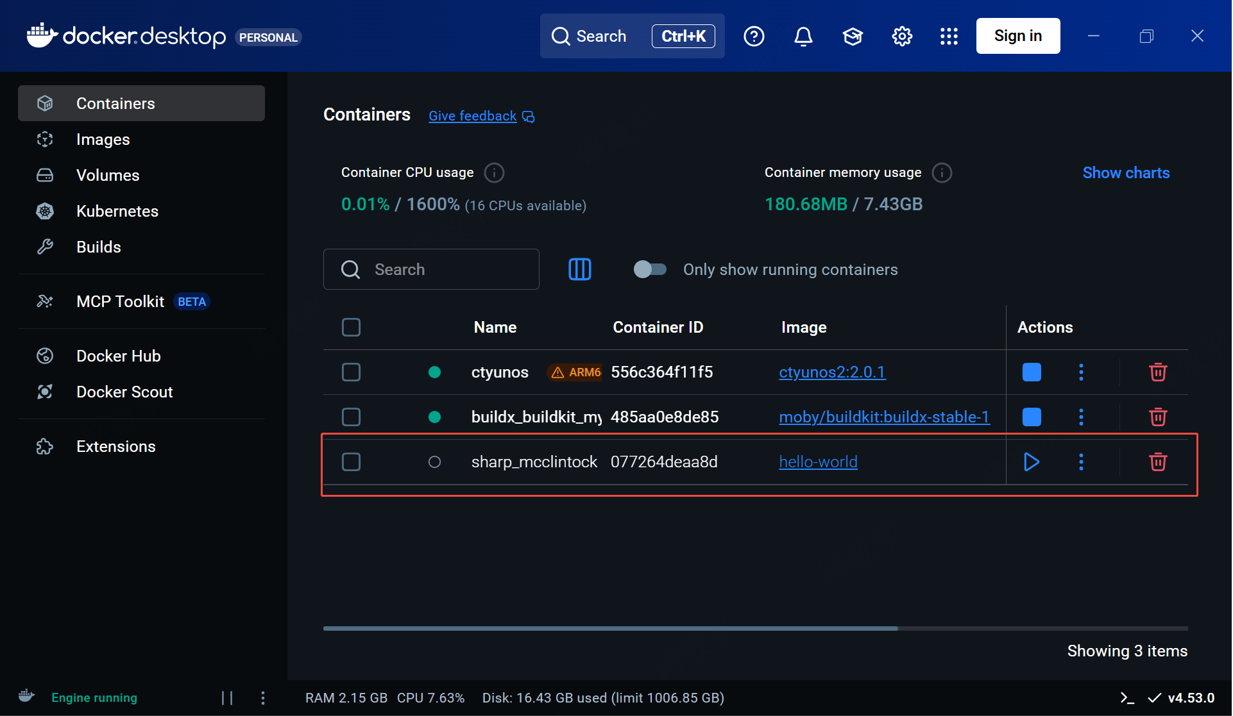Open engine options three-dot menu
Viewport: 1233px width, 716px height.
tap(263, 697)
